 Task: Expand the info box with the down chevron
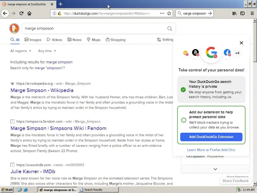click(x=215, y=169)
